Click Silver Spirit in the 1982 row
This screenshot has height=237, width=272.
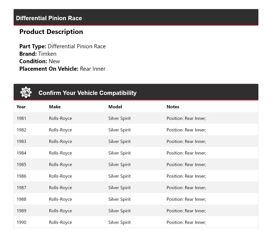click(x=119, y=130)
